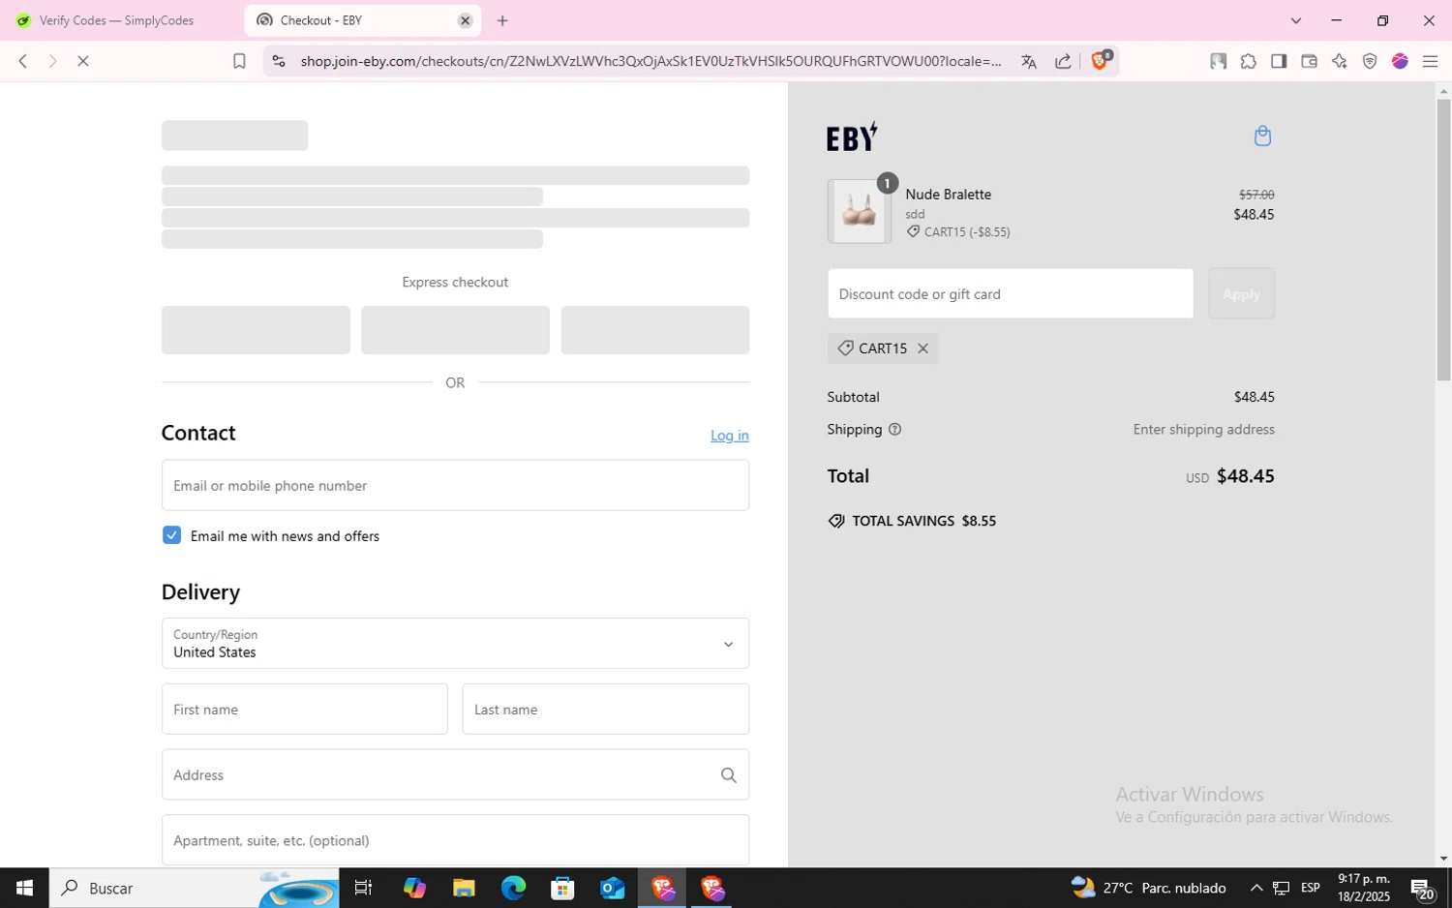Click the Nude Bralette product thumbnail
Viewport: 1452px width, 908px height.
click(x=859, y=211)
